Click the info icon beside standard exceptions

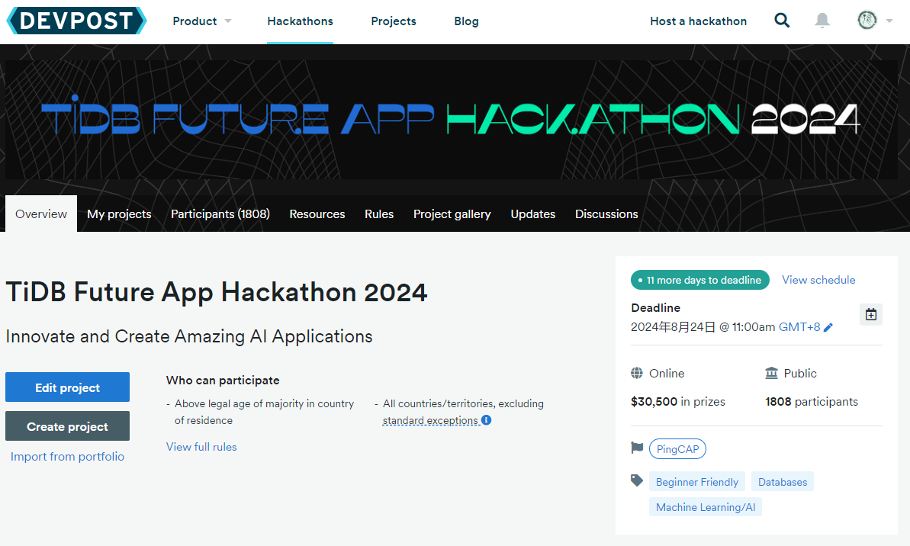point(487,419)
